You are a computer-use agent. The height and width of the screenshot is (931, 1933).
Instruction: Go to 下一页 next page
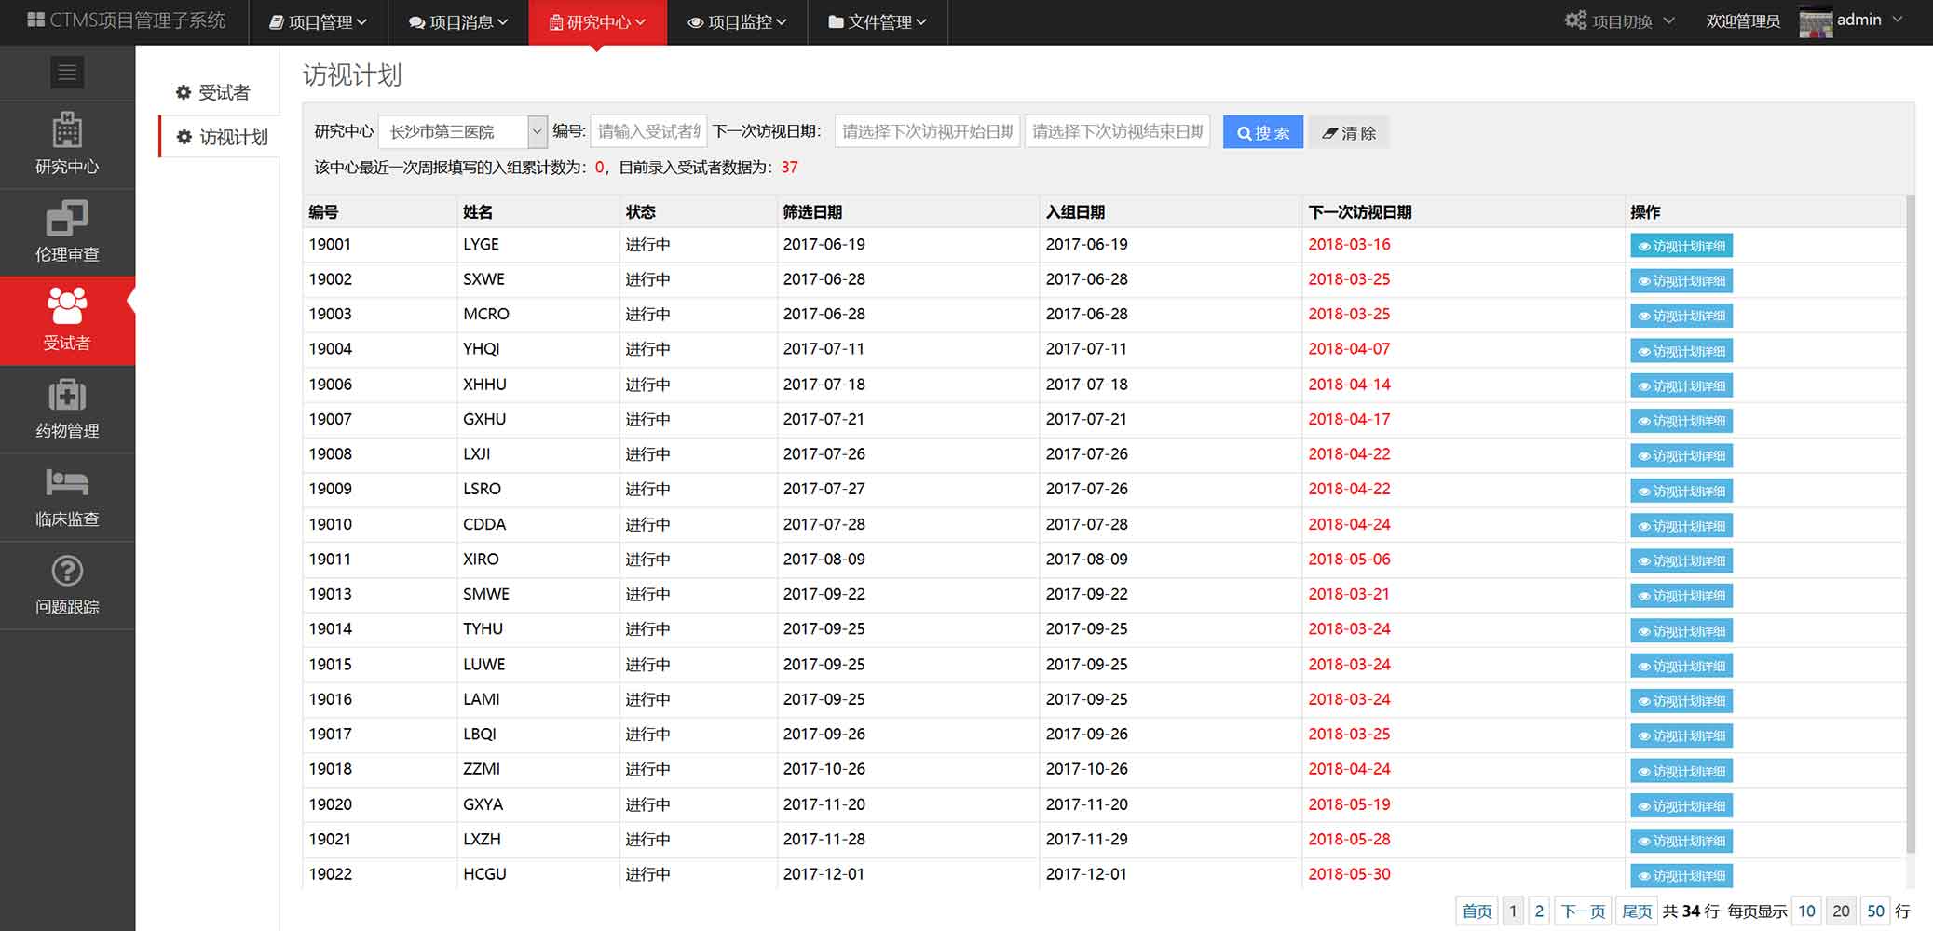[x=1583, y=911]
